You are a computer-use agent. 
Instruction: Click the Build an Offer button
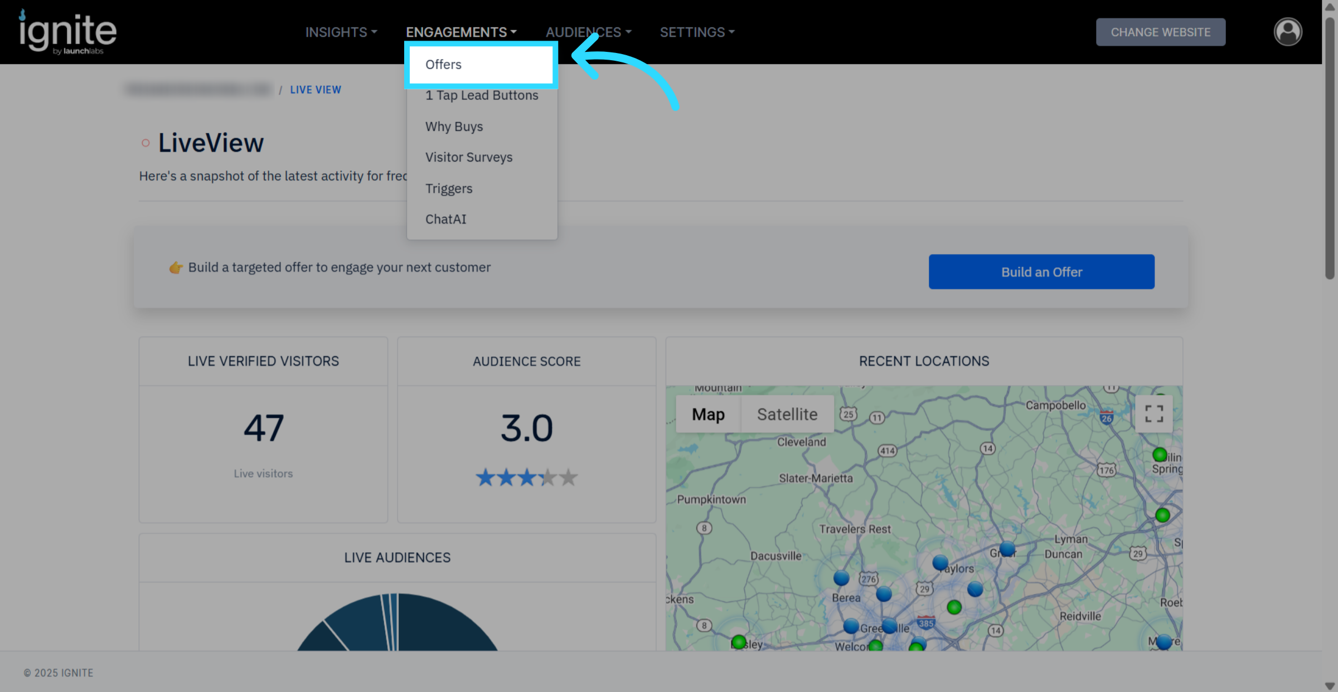pyautogui.click(x=1041, y=272)
